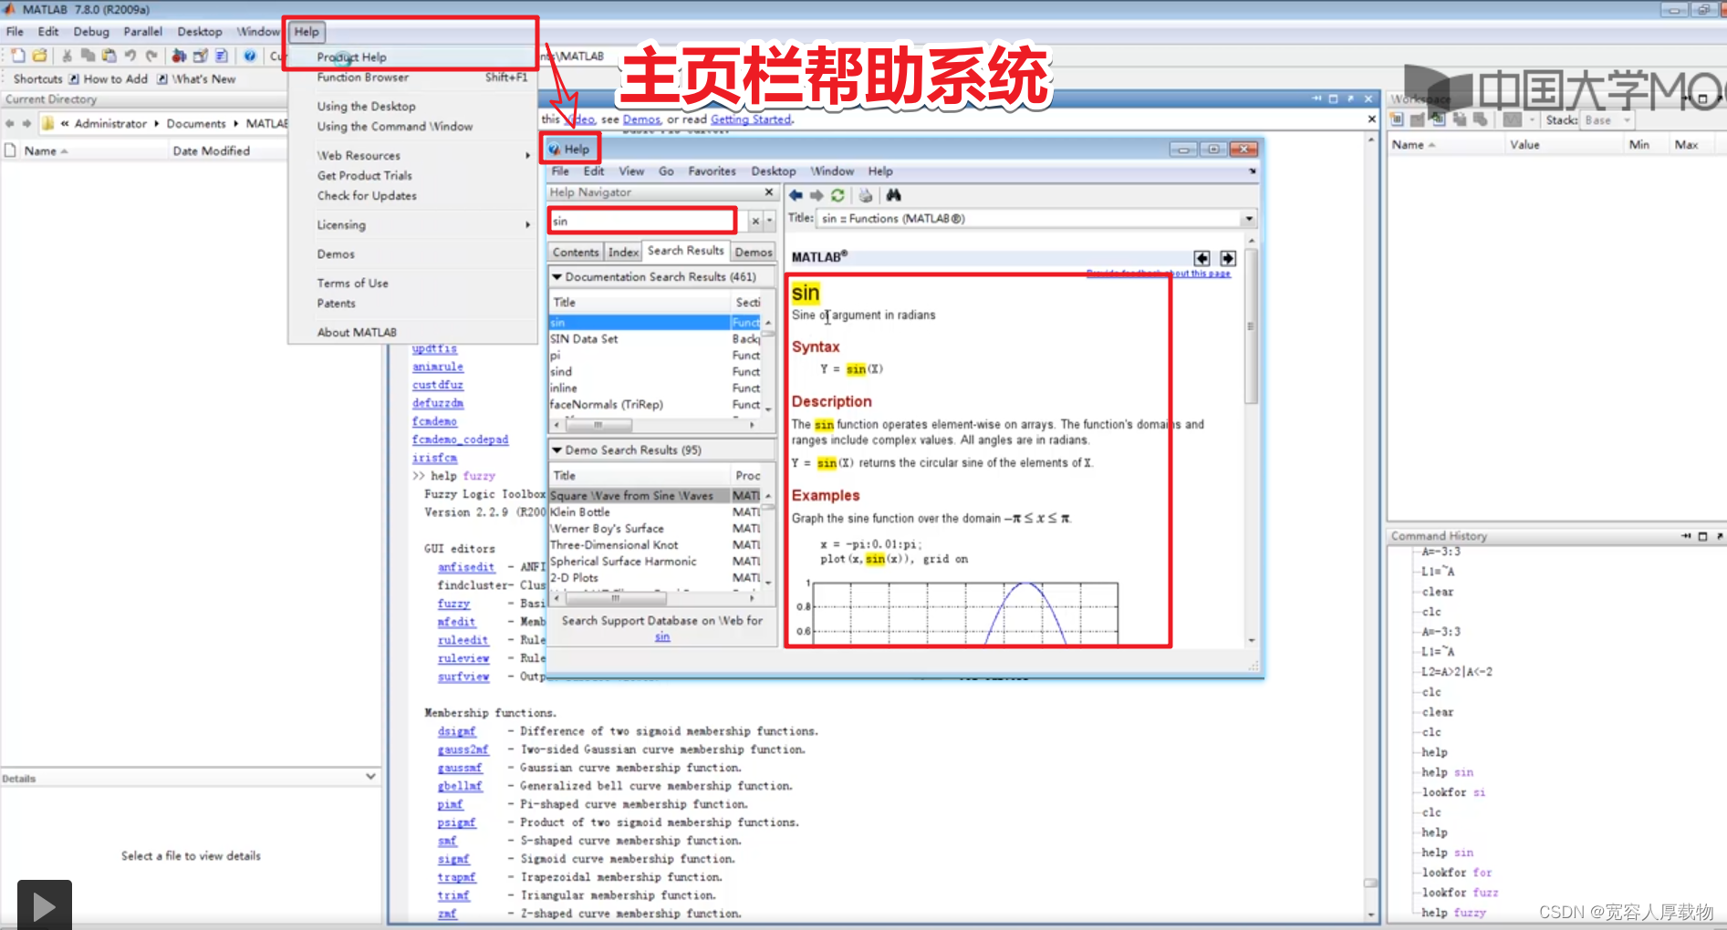Go back in the Current Directory browser
This screenshot has width=1727, height=930.
tap(9, 123)
